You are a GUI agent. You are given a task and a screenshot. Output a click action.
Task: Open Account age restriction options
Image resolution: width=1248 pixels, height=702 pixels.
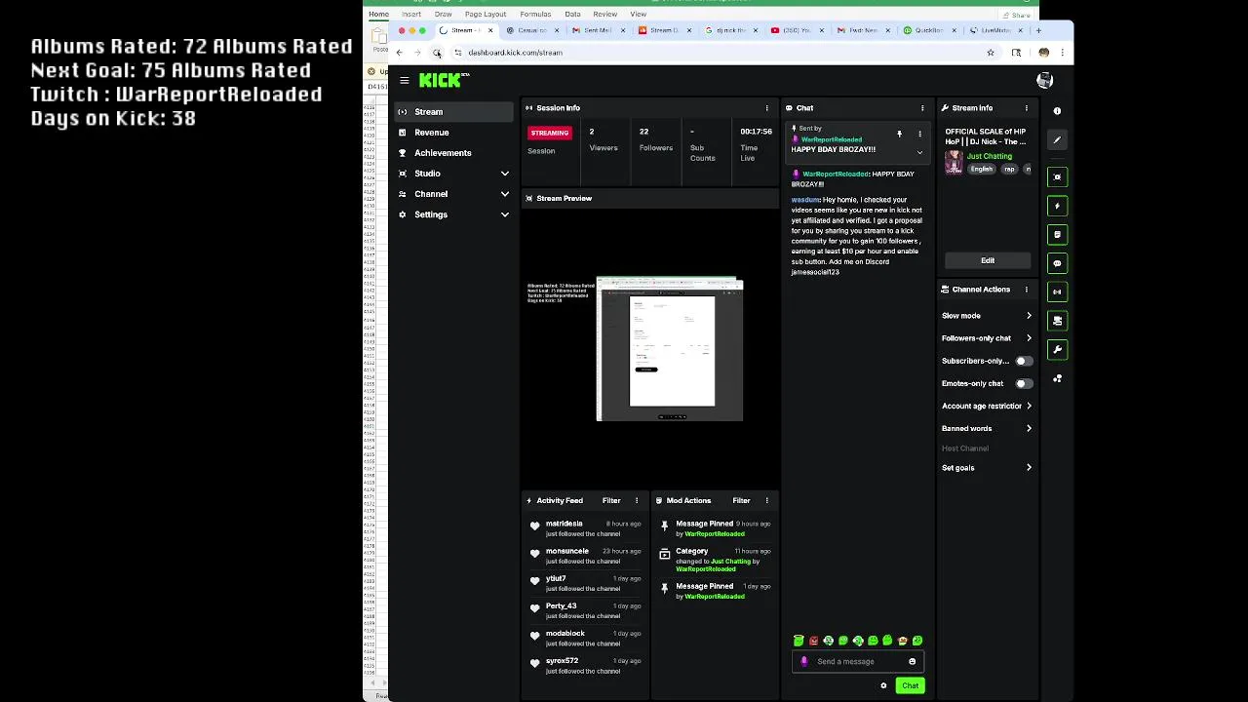[987, 407]
